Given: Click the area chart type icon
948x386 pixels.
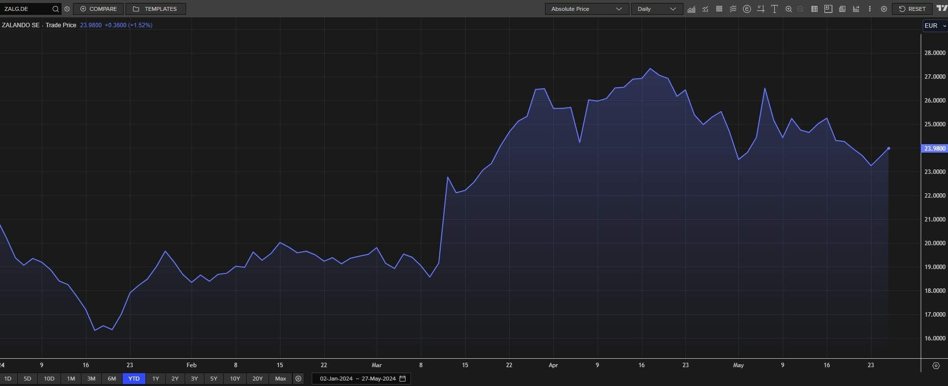Looking at the screenshot, I should [691, 9].
